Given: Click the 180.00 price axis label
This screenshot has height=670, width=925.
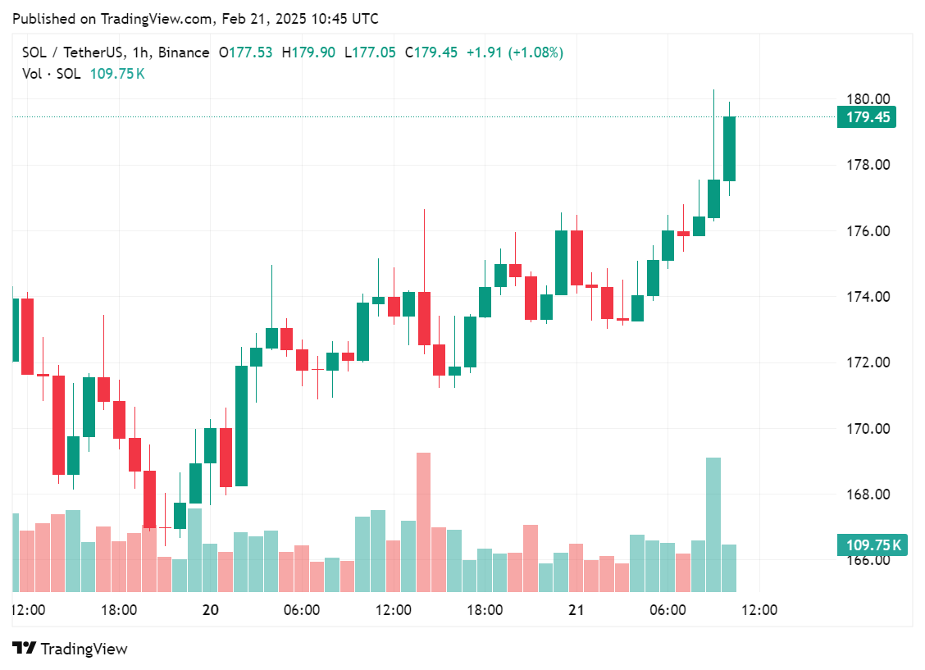Looking at the screenshot, I should pyautogui.click(x=868, y=99).
